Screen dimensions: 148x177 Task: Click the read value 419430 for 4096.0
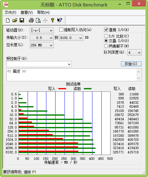pyautogui.click(x=133, y=148)
